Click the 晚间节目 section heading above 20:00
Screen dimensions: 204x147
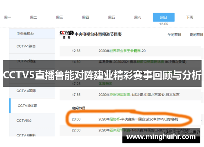pyautogui.click(x=79, y=108)
